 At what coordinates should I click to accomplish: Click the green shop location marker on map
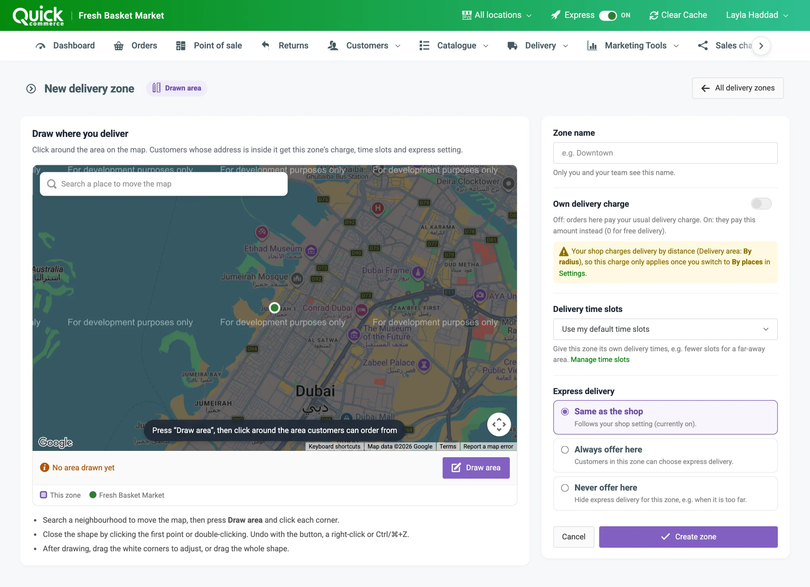pyautogui.click(x=274, y=308)
